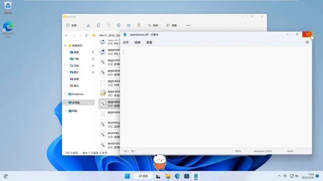
Task: Click Win11_22H2 path in address bar
Action: point(110,35)
